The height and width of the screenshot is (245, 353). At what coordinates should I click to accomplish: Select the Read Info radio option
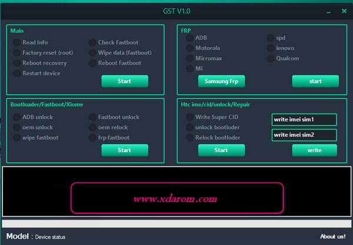pyautogui.click(x=17, y=42)
